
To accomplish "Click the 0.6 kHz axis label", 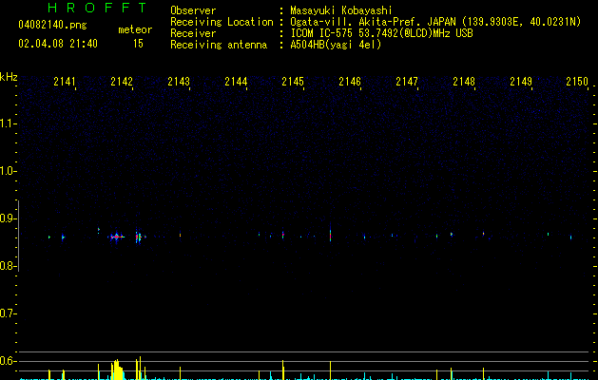I will point(8,361).
